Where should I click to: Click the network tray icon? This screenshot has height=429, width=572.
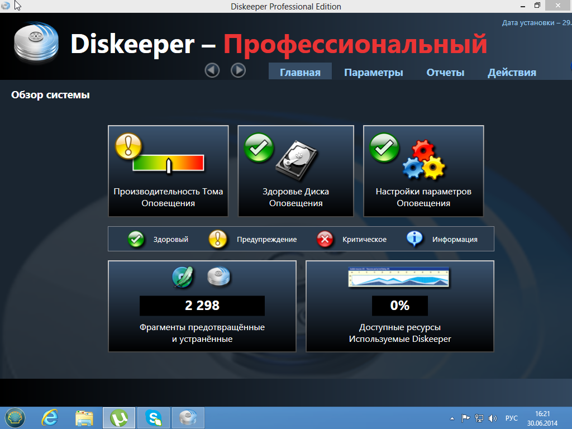pos(479,418)
